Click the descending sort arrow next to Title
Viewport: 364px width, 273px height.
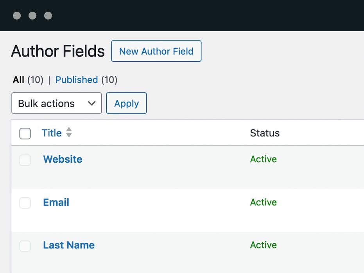68,135
